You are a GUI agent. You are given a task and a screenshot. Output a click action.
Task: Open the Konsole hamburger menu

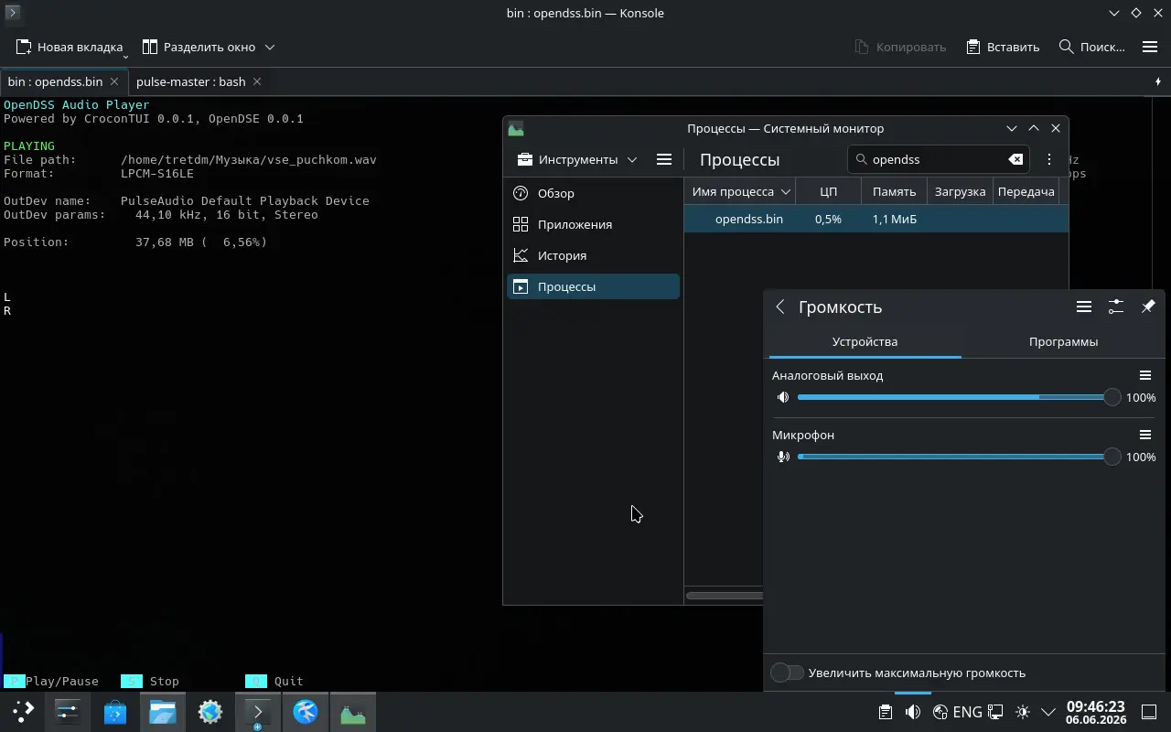click(1150, 47)
